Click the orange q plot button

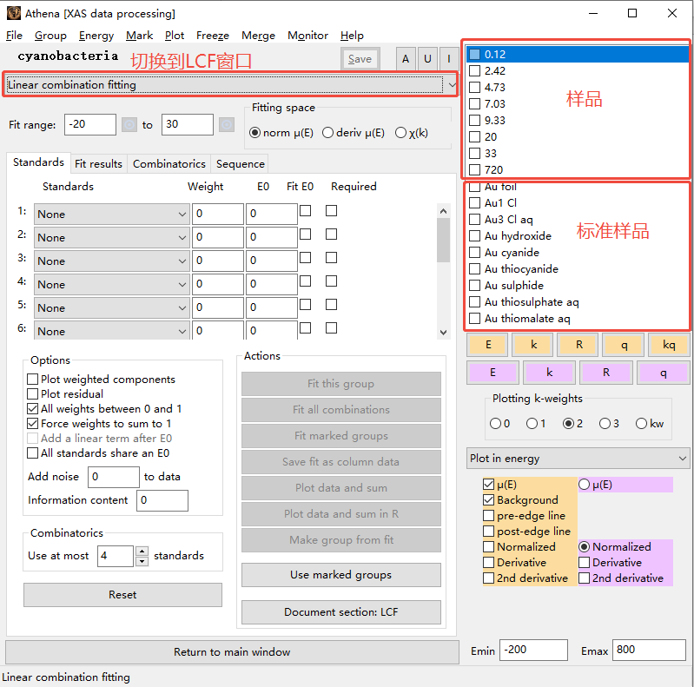point(624,345)
